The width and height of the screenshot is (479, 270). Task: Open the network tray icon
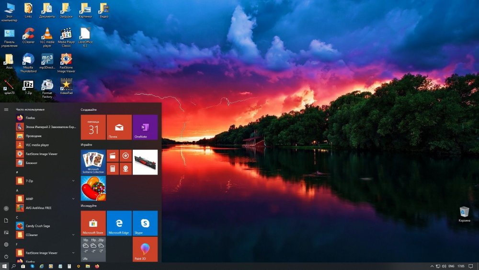click(x=438, y=266)
